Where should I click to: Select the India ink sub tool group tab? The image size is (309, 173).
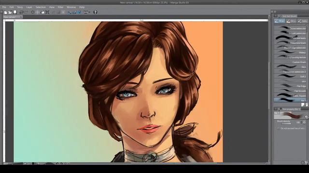coord(303,21)
